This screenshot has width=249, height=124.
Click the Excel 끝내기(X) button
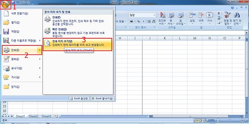tap(102, 99)
